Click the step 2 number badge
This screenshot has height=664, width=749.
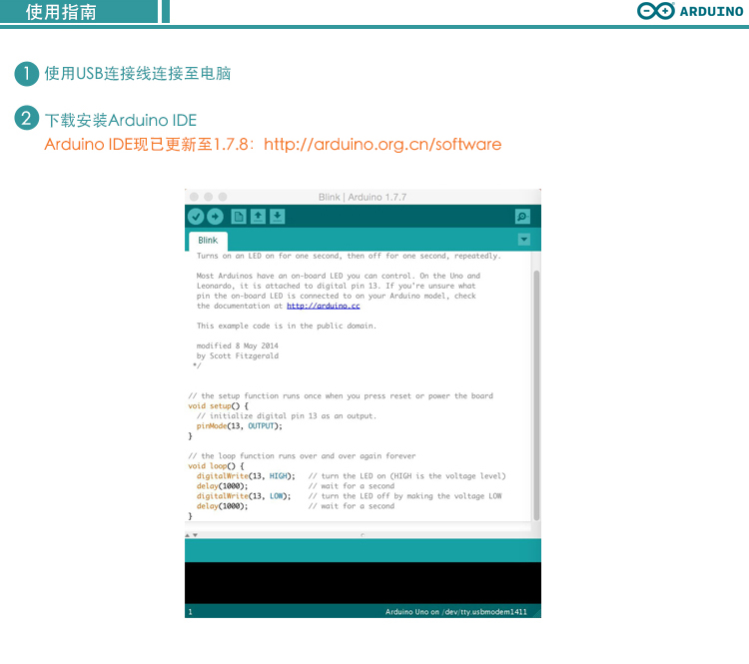coord(25,119)
